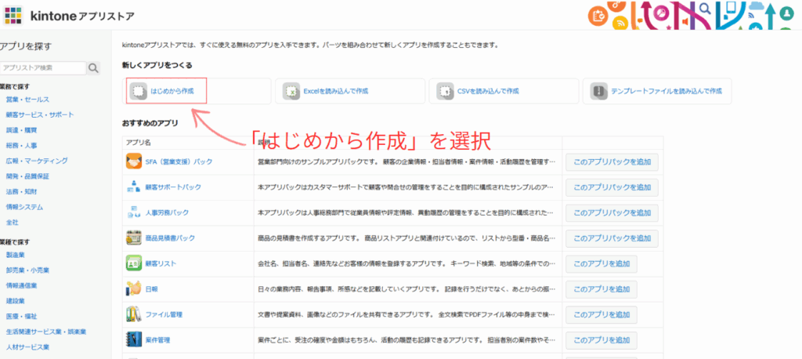Open the ファイル管理 app link
This screenshot has width=802, height=359.
coord(164,314)
